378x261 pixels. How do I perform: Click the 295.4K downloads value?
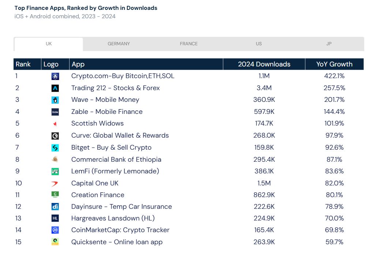pos(264,160)
